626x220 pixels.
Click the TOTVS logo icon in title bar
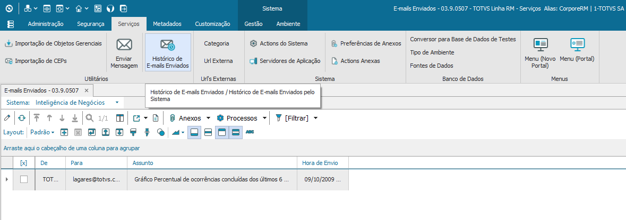pos(9,8)
